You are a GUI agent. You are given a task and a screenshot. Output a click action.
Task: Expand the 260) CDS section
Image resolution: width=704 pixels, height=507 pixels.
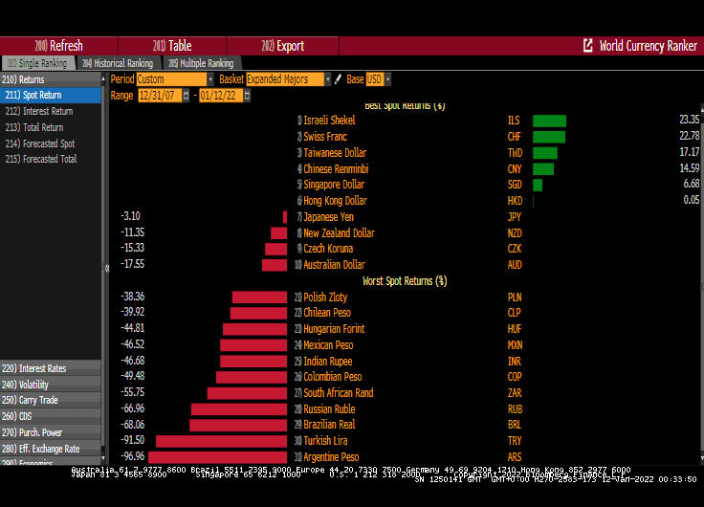(51, 416)
